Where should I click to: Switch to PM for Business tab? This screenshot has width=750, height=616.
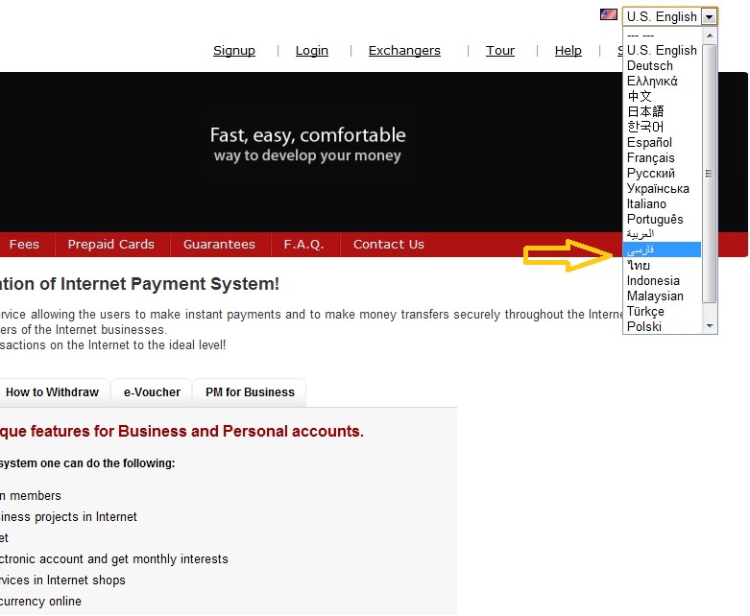pyautogui.click(x=250, y=392)
